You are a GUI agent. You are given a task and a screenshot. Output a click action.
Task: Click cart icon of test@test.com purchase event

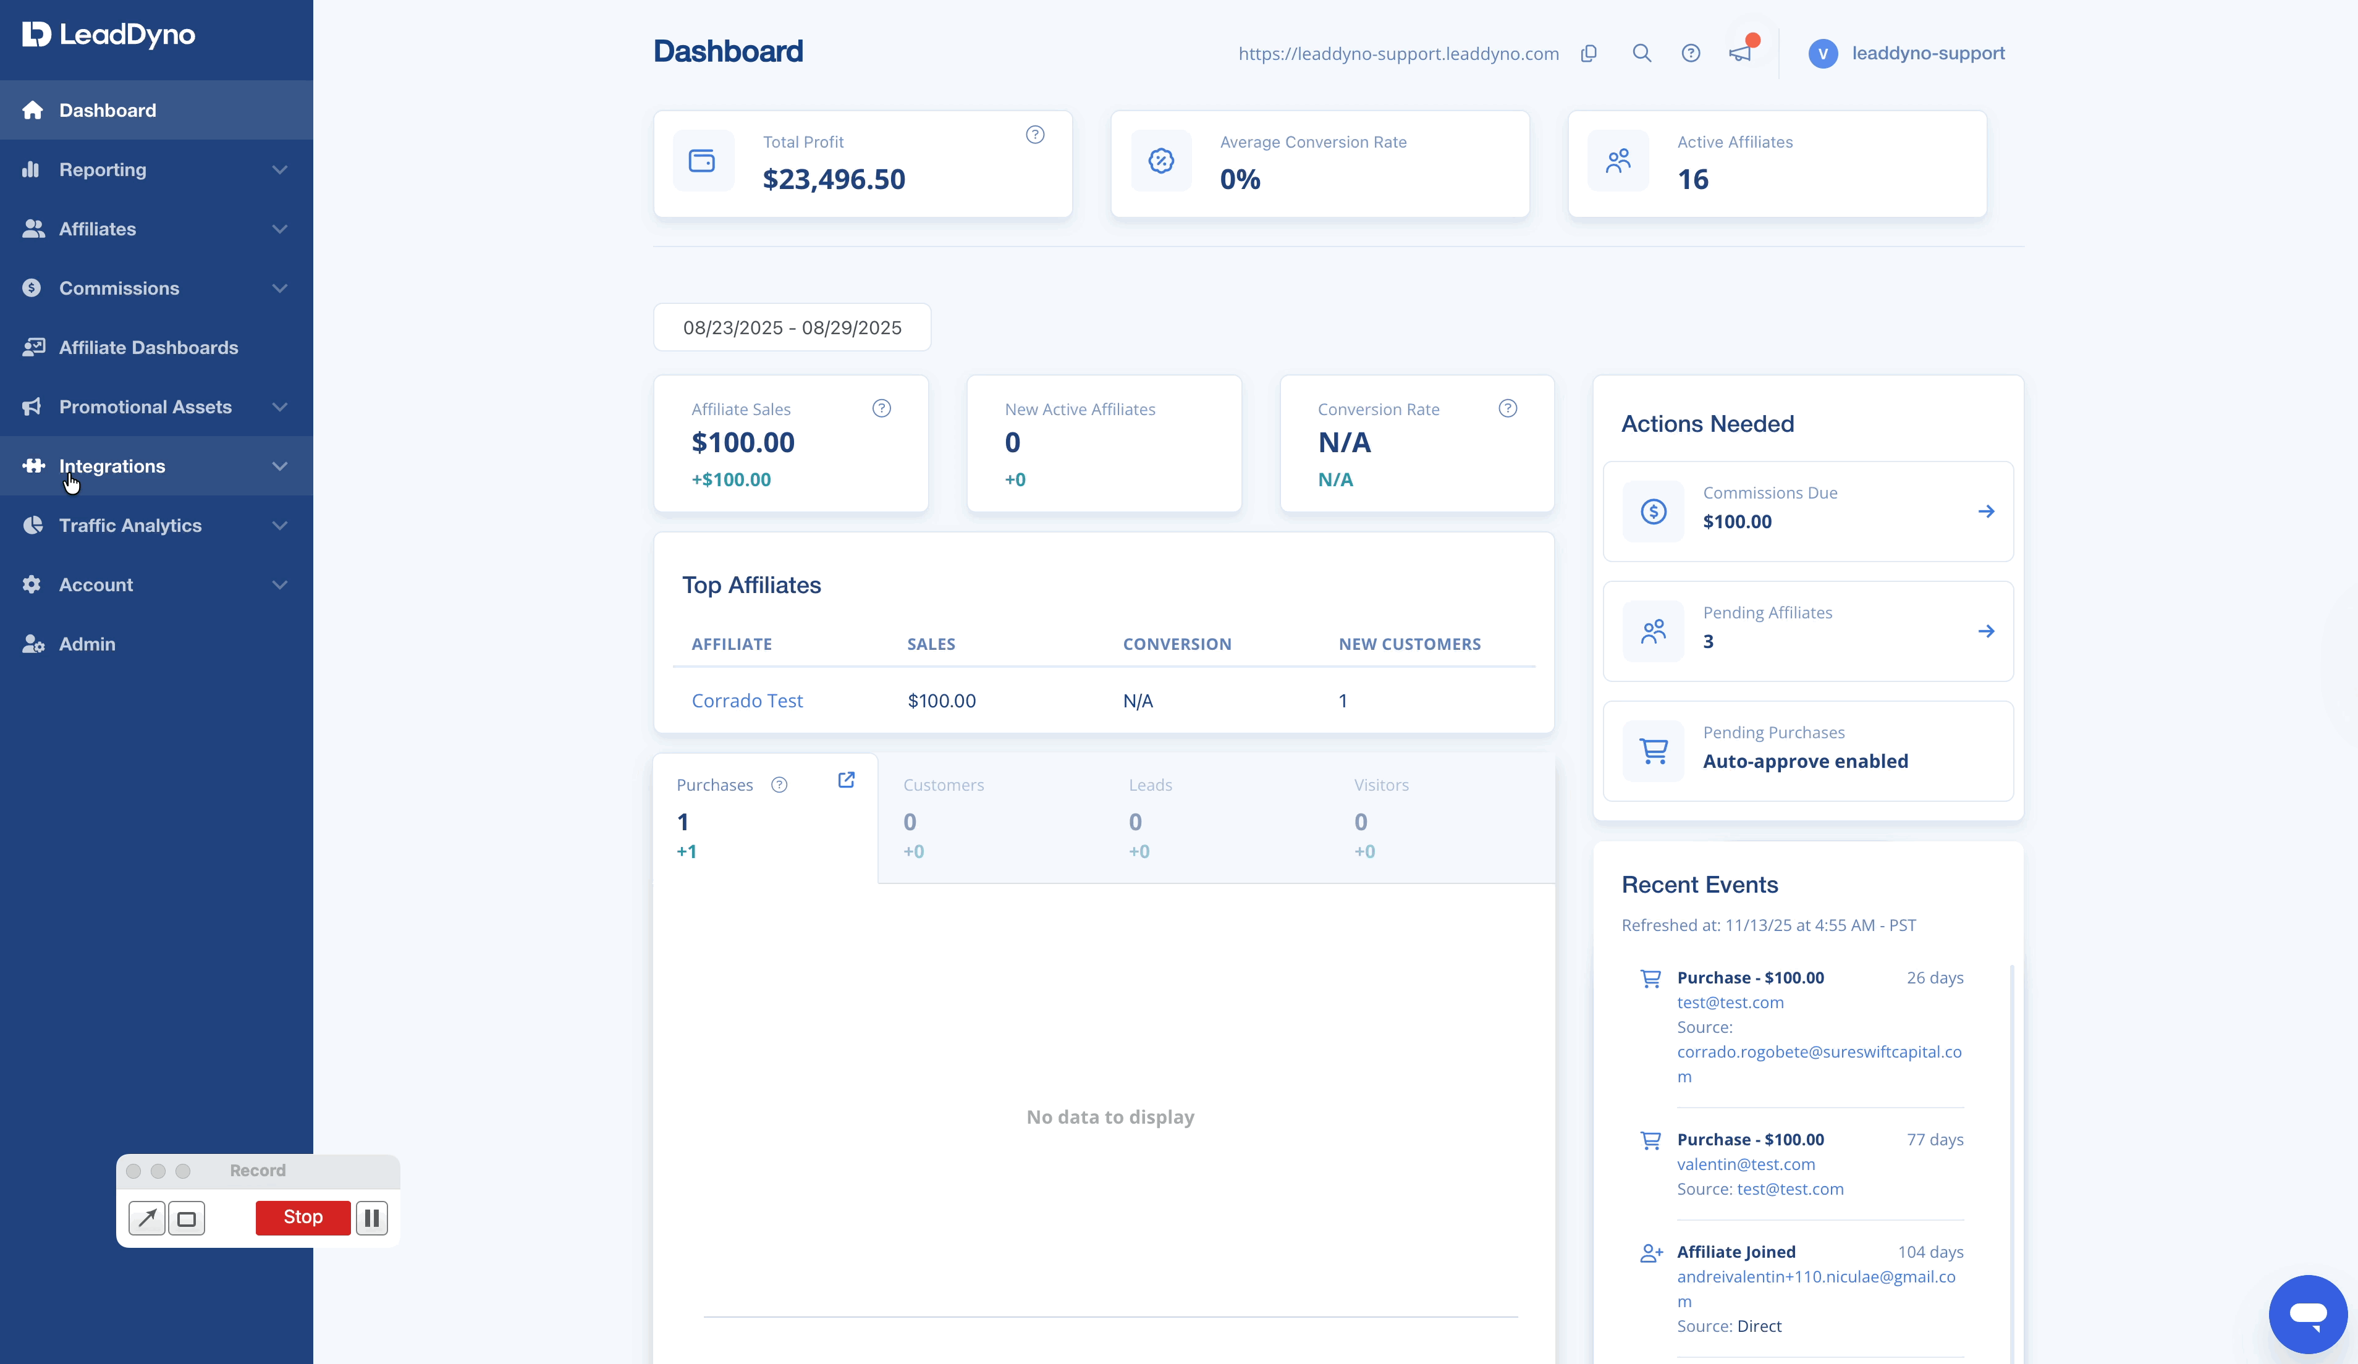[x=1650, y=979]
